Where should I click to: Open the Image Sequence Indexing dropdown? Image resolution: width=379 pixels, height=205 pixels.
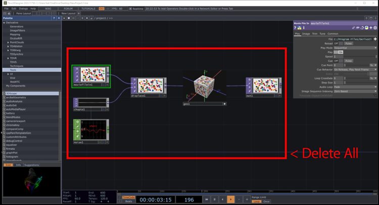(x=355, y=91)
